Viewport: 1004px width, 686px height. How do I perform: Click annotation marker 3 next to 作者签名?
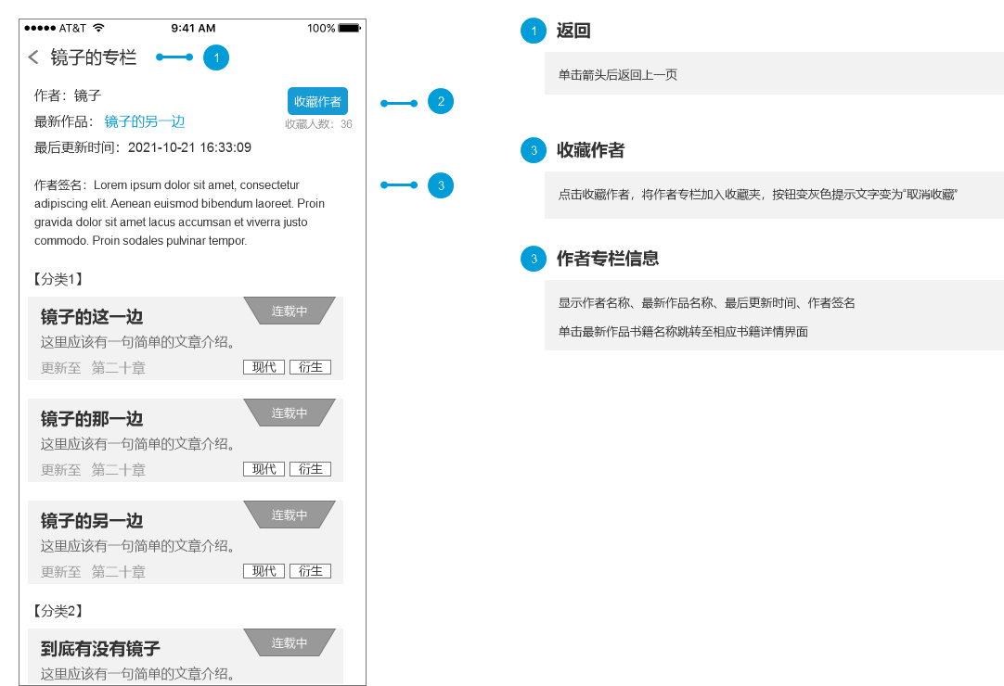click(441, 185)
